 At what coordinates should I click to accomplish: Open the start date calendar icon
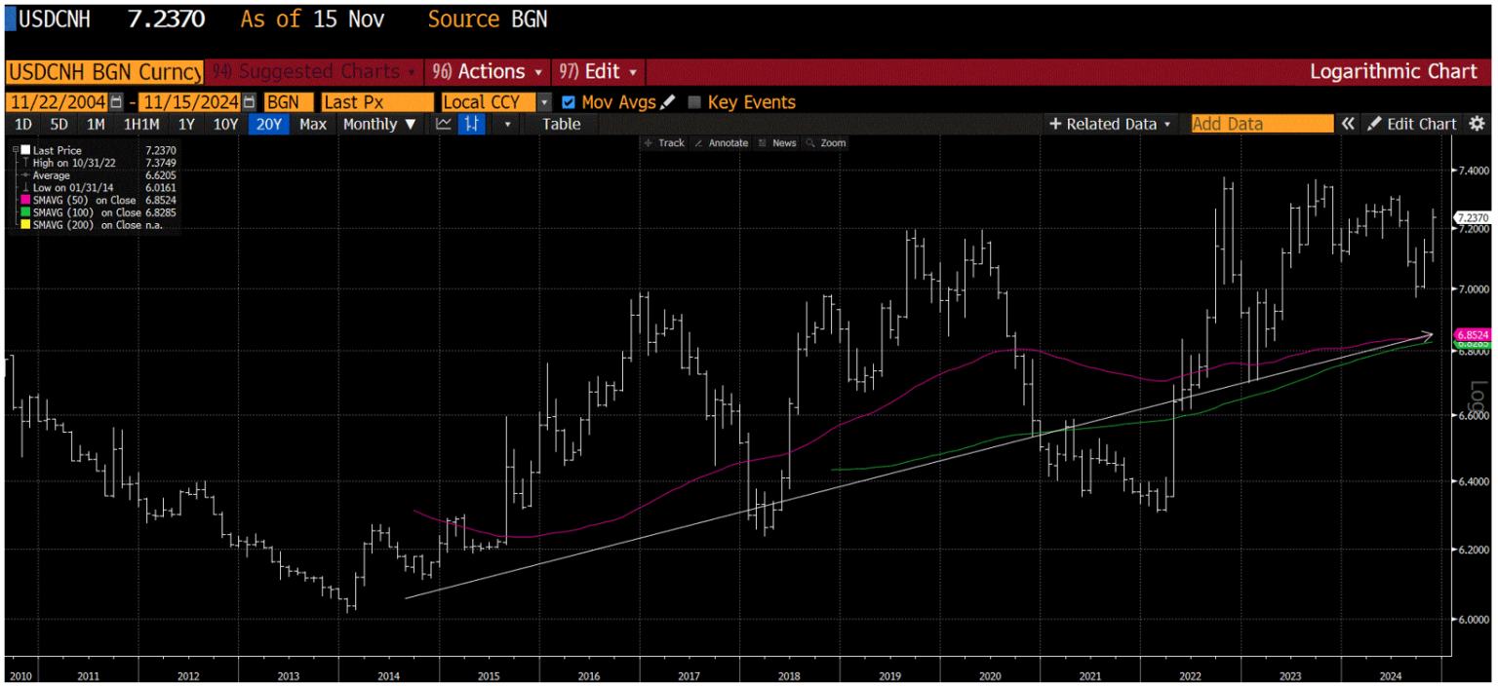[x=117, y=102]
